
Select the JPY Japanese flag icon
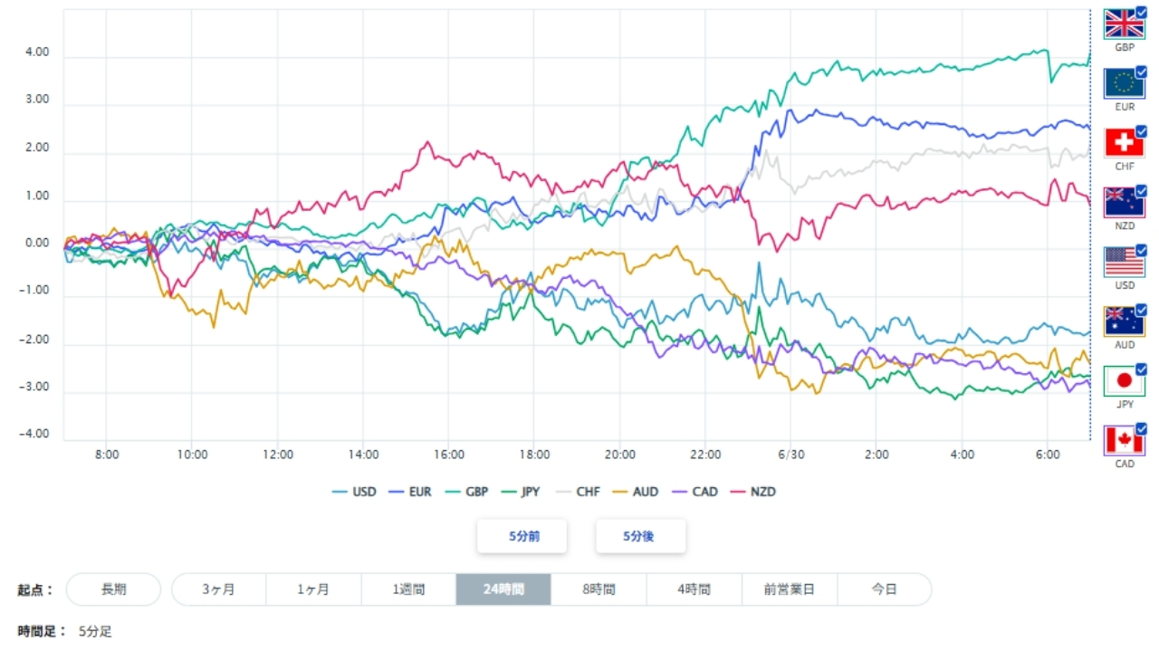click(1124, 381)
